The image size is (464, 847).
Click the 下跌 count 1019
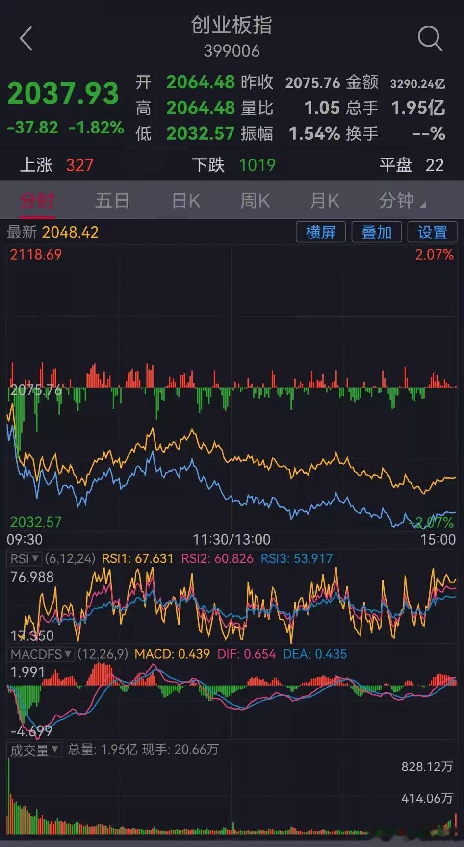(x=257, y=165)
